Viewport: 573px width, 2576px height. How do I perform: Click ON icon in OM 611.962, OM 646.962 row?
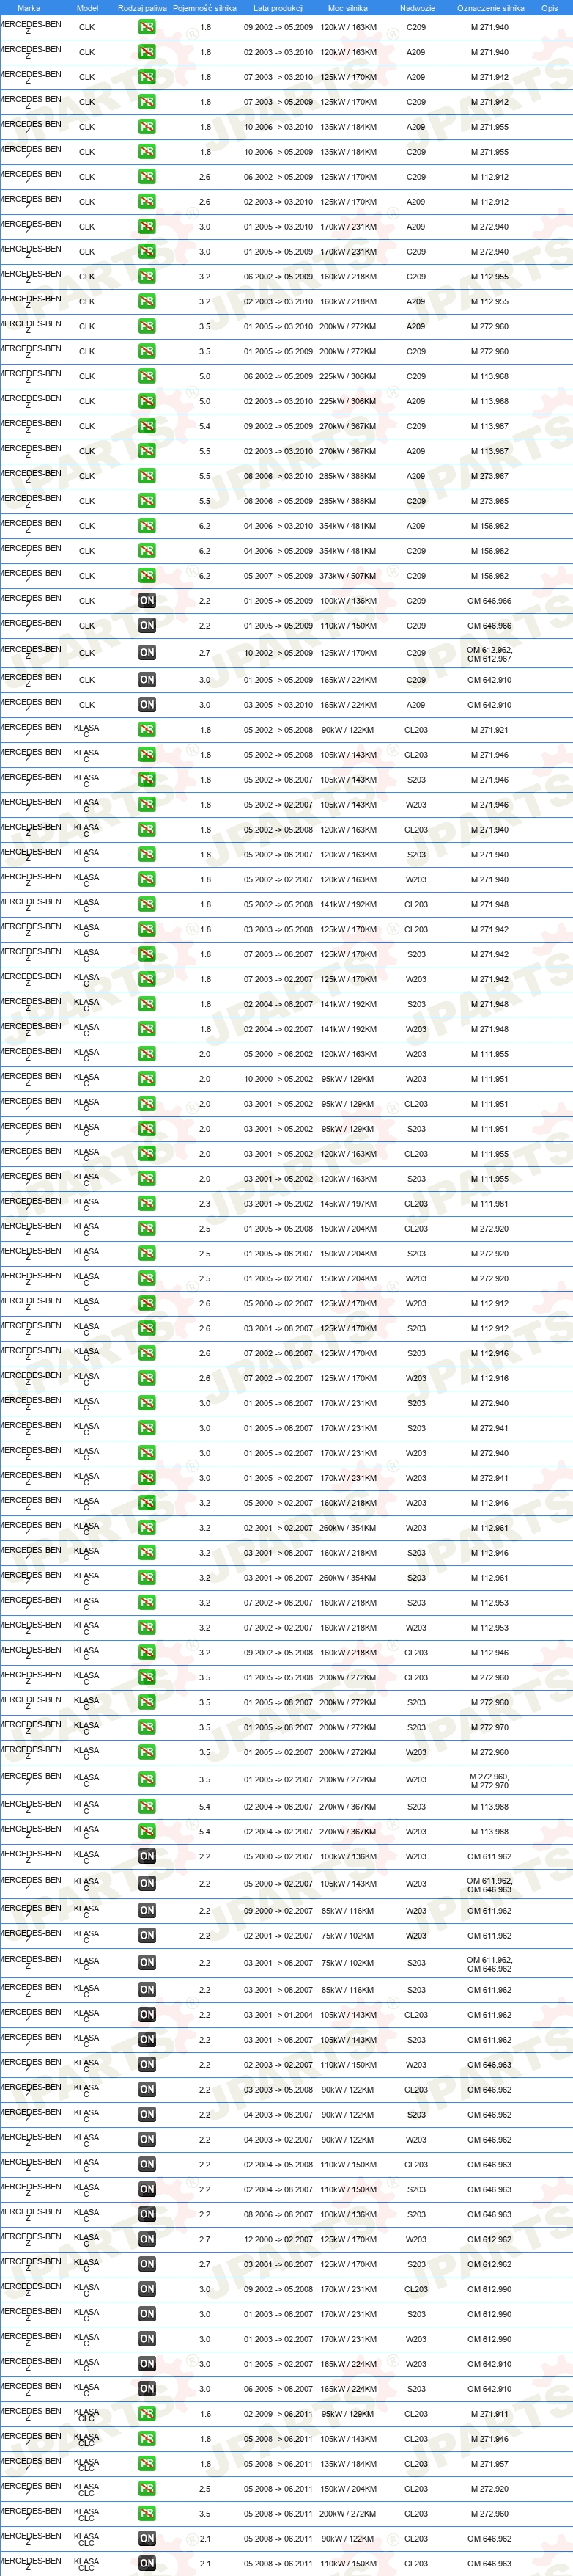point(147,1963)
